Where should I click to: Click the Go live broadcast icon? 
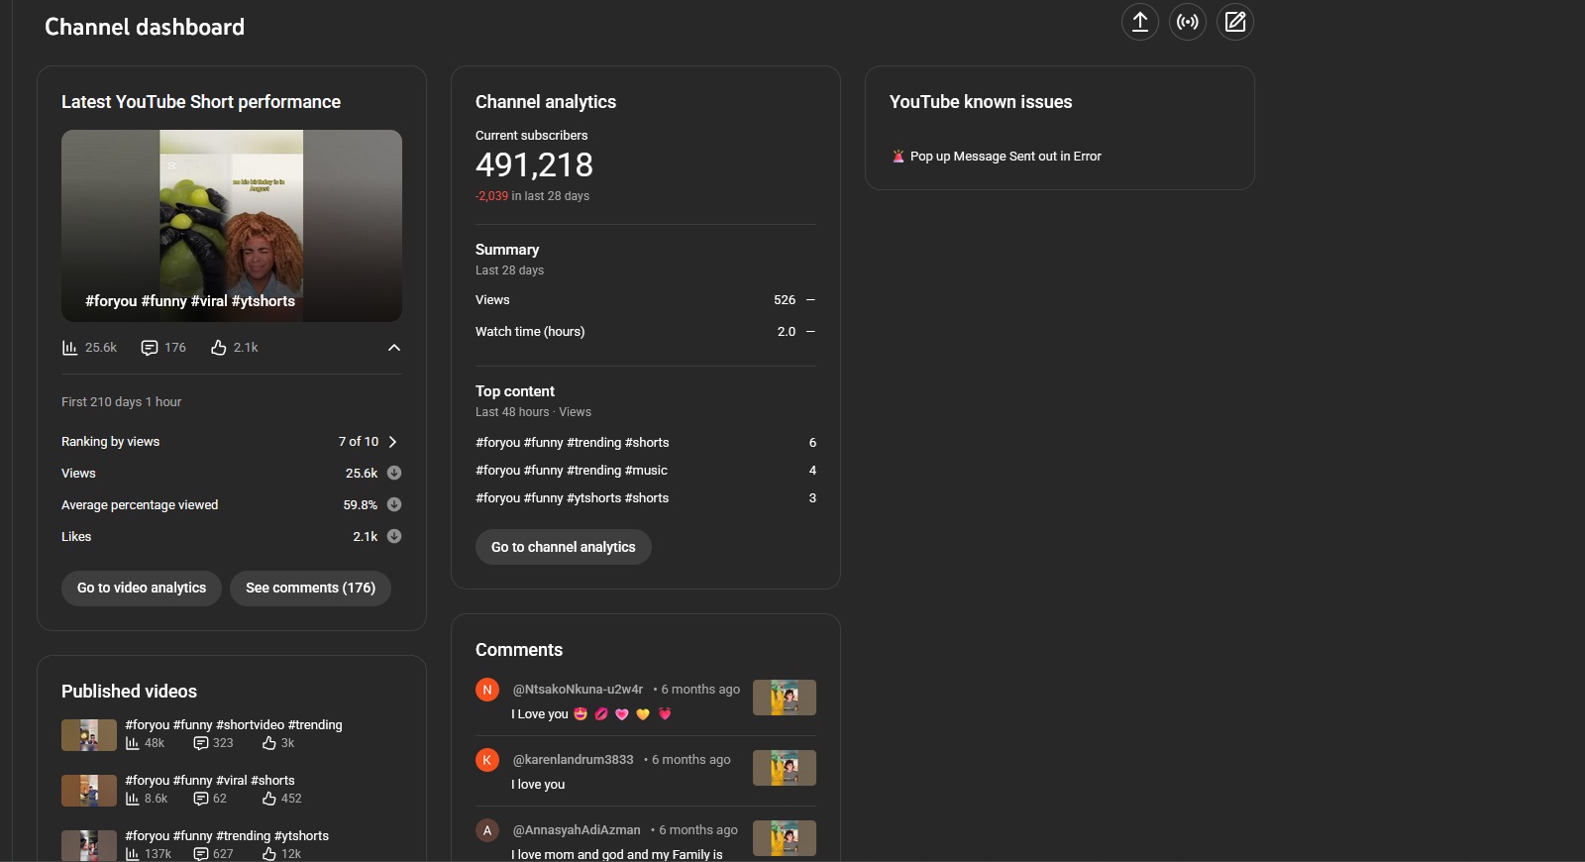tap(1188, 22)
